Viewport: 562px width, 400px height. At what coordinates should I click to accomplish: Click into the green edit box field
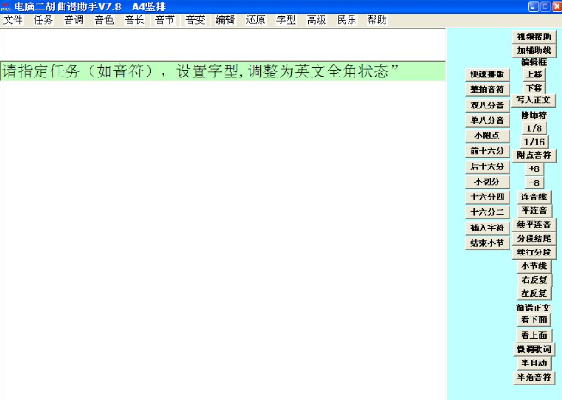[223, 71]
